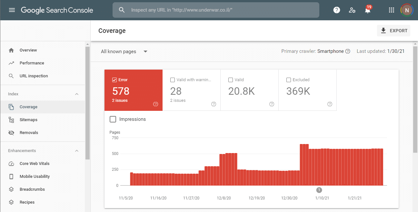This screenshot has height=212, width=418.
Task: Open the notifications bell with 19 alerts
Action: 368,10
